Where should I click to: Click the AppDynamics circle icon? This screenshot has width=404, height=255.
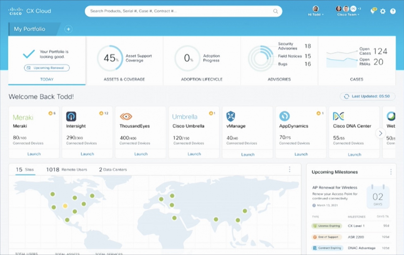[x=284, y=116]
